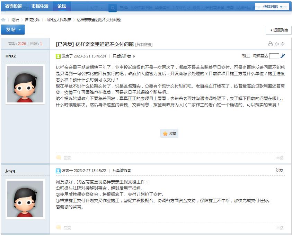Open 山阳区人民政府 in the breadcrumb
Viewport: 292px width, 236px height.
(58, 20)
